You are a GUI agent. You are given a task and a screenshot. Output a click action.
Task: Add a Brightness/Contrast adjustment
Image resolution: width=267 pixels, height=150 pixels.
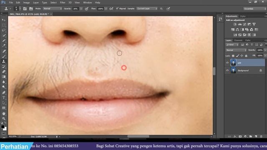[x=235, y=24]
